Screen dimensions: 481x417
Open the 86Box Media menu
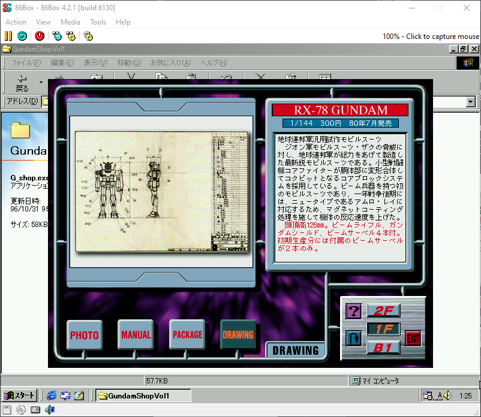tap(70, 22)
